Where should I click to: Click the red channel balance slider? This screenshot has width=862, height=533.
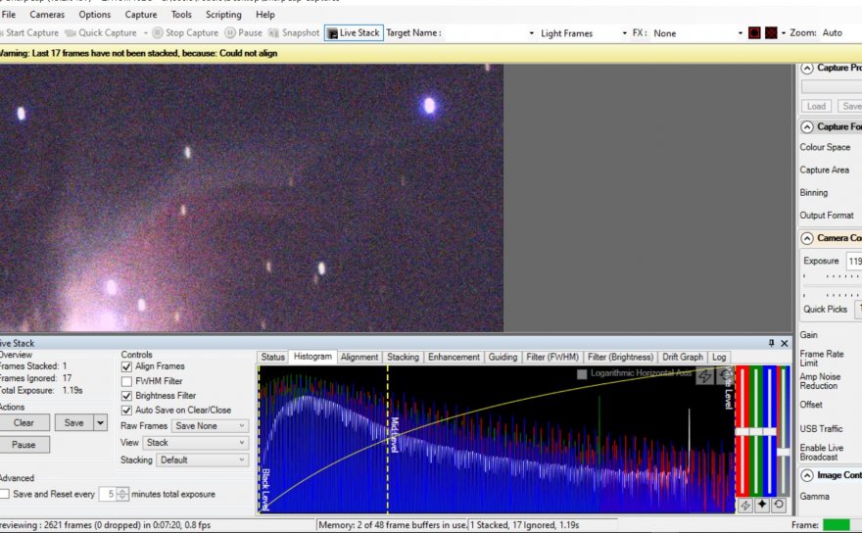[742, 431]
